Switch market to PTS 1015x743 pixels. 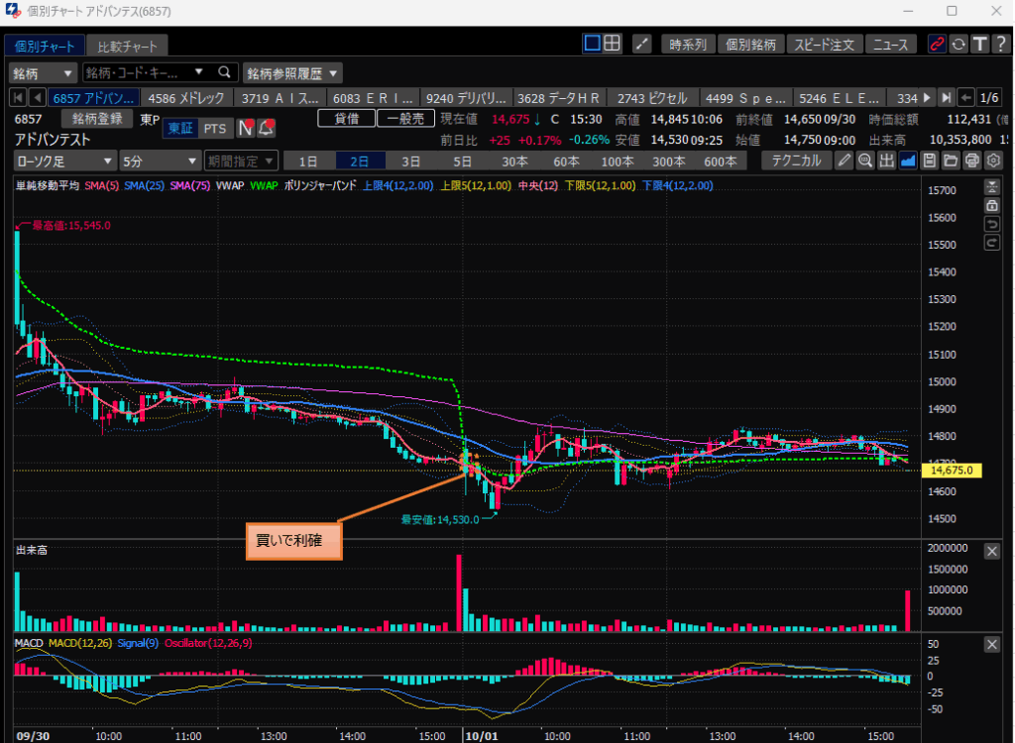[215, 128]
